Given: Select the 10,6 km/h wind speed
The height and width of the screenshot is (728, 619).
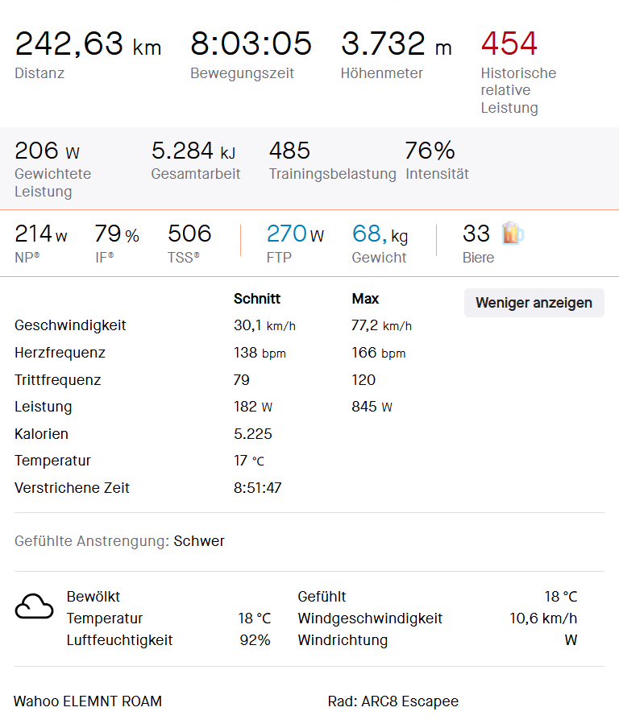Looking at the screenshot, I should pyautogui.click(x=543, y=618).
